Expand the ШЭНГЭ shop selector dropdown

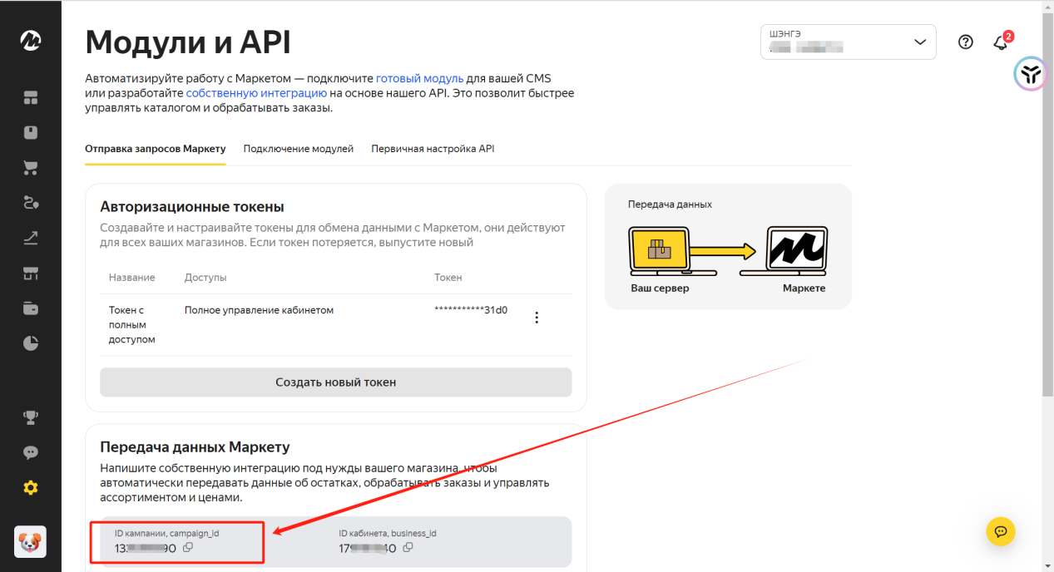tap(849, 42)
